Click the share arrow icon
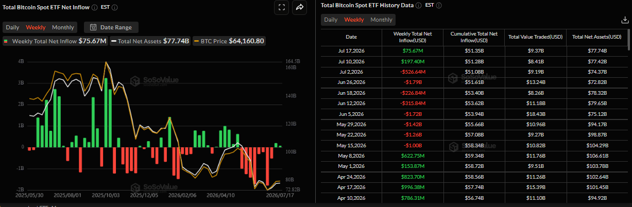The width and height of the screenshot is (632, 207). tap(299, 7)
